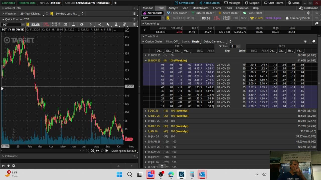Open the Calculator app in Windows taskbar
This screenshot has height=180, width=321.
pos(192,174)
